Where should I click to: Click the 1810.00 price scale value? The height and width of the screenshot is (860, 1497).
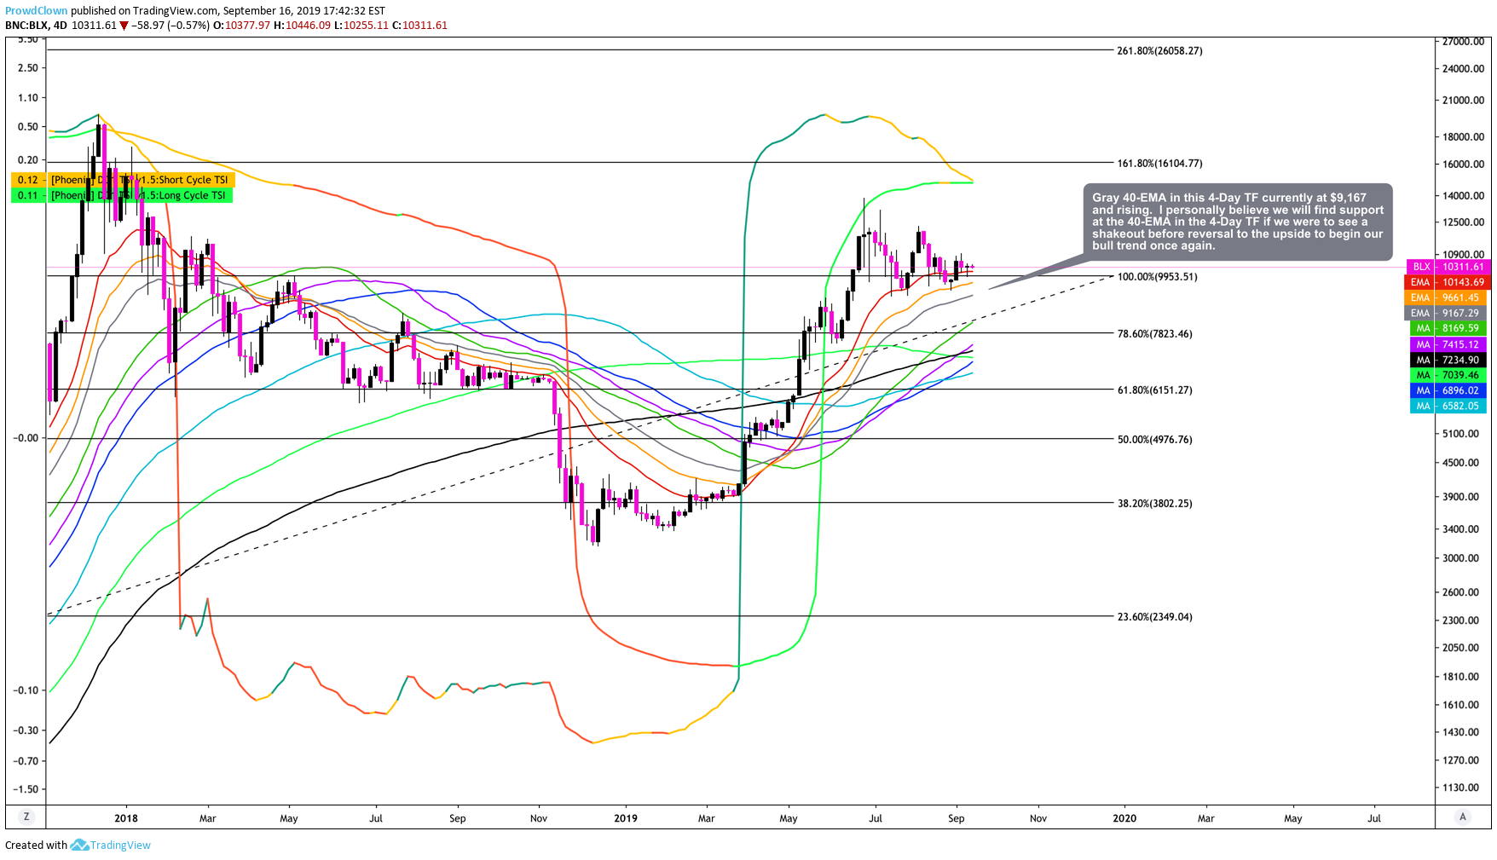[1460, 676]
